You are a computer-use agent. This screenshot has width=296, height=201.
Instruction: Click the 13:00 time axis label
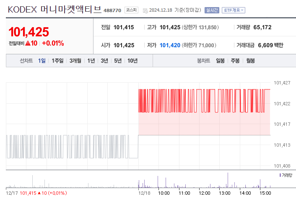pos(225,193)
